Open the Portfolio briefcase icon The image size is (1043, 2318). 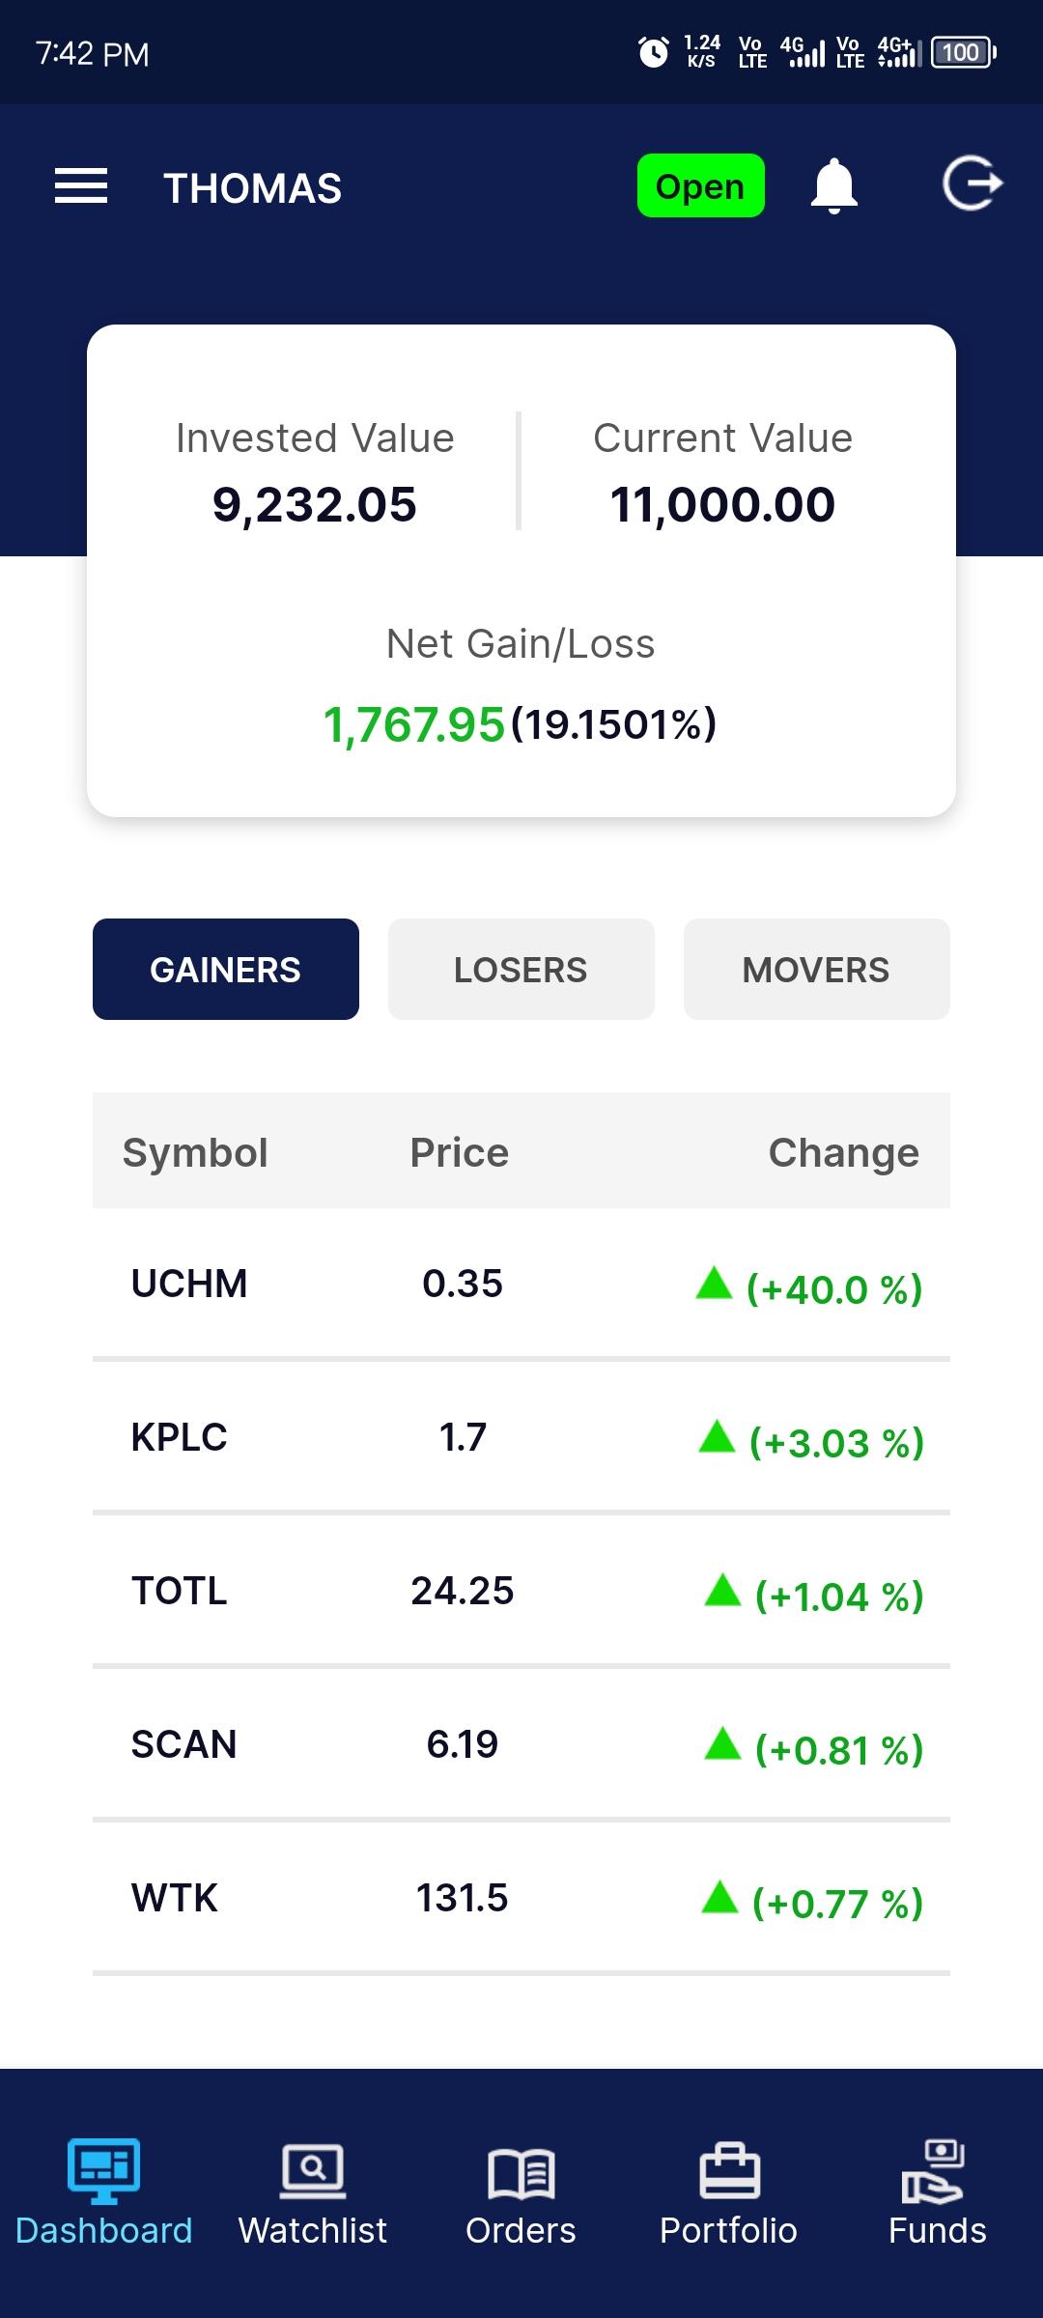[730, 2170]
